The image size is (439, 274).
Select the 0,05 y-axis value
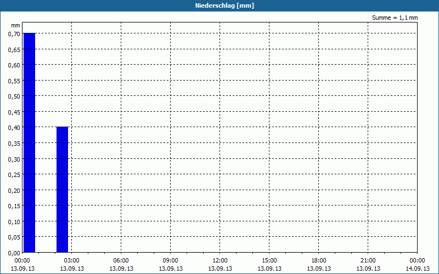pos(14,237)
